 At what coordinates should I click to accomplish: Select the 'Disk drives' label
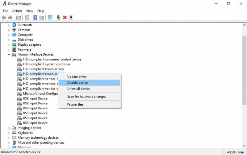[x=25, y=40]
